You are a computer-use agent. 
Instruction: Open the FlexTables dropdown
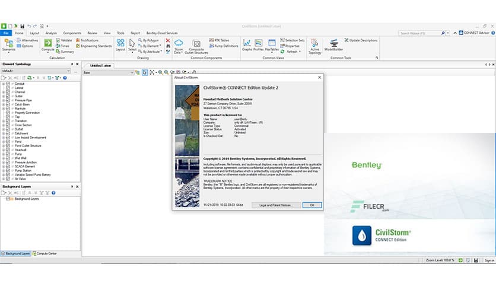(272, 45)
